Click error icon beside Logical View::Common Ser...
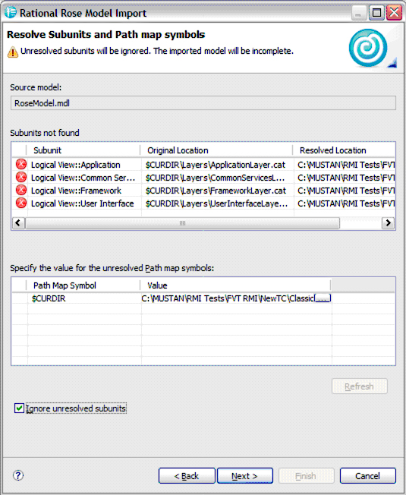 21,178
